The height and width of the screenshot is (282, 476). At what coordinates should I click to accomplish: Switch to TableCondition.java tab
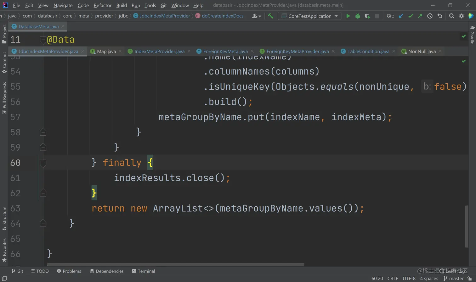click(368, 51)
